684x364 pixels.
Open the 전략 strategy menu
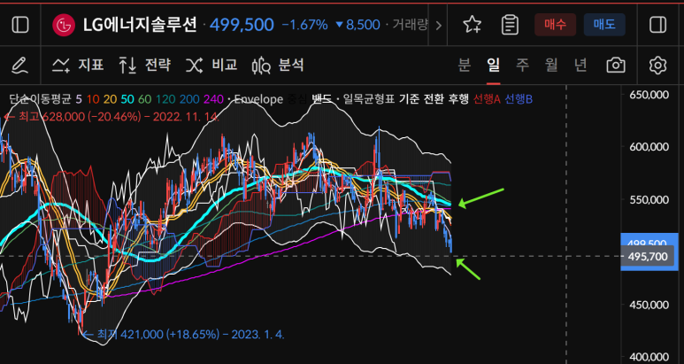coord(145,66)
